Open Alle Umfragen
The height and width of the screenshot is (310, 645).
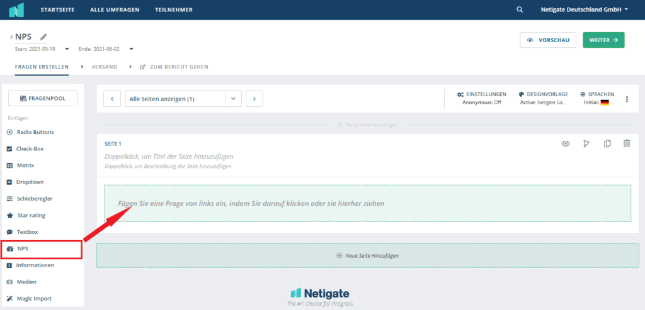[x=115, y=10]
